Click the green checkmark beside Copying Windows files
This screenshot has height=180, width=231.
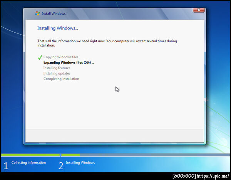[40, 57]
